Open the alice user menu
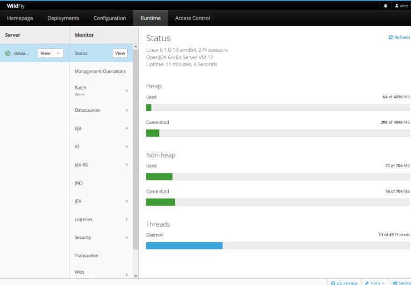The height and width of the screenshot is (285, 411). click(402, 6)
